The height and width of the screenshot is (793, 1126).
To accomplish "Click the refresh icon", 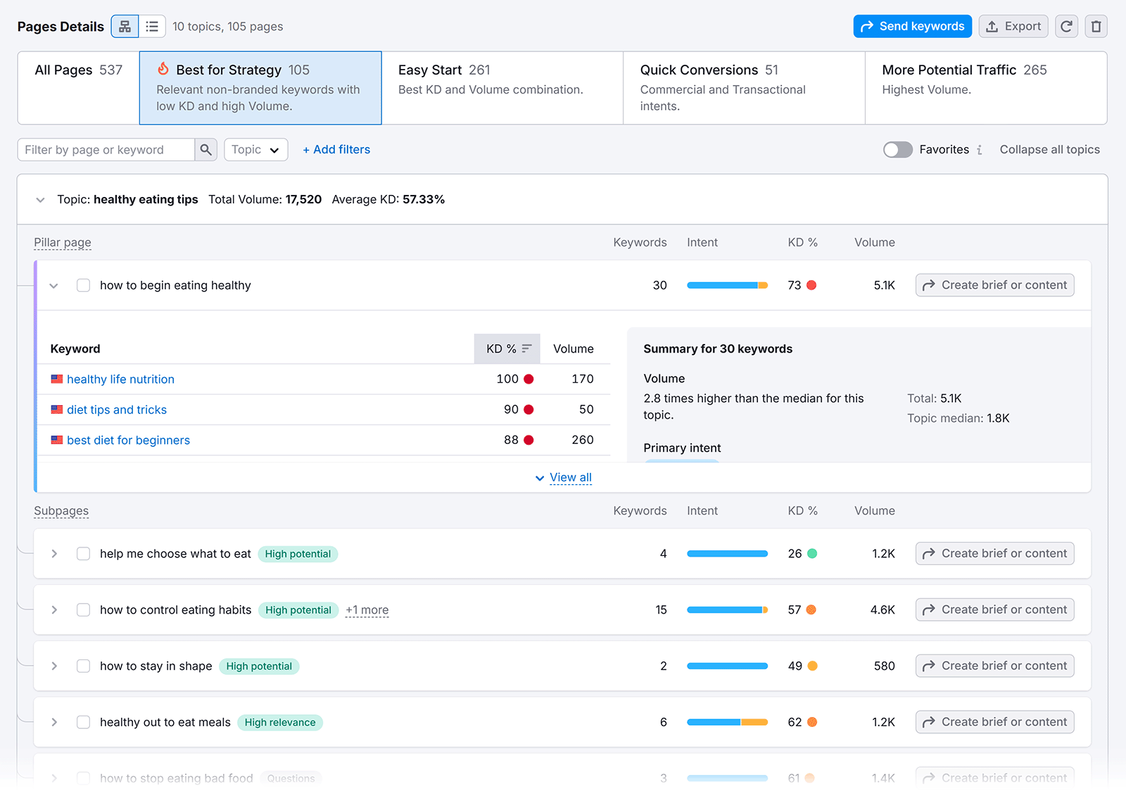I will coord(1066,26).
